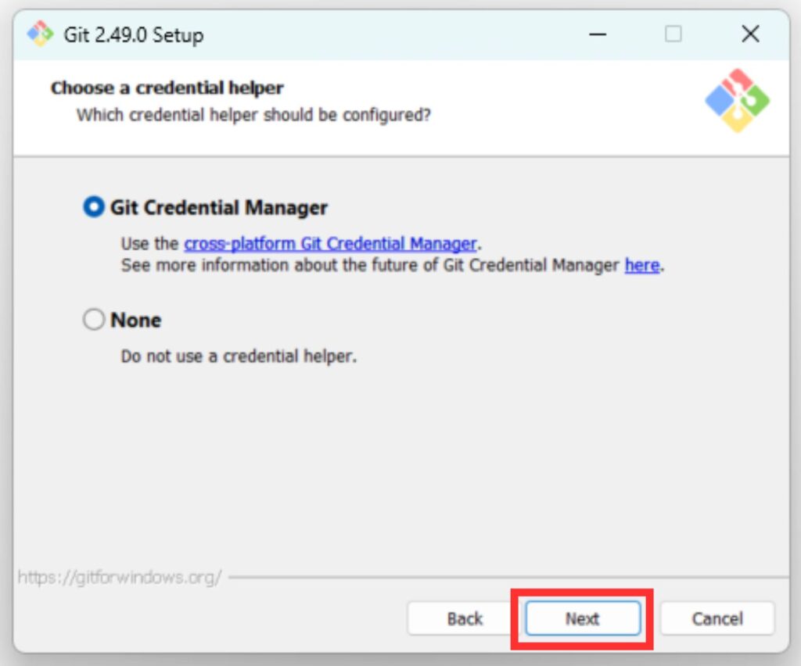Click the 'Git 2.49.0 Setup' title text
Screen dimensions: 801x666
(134, 35)
